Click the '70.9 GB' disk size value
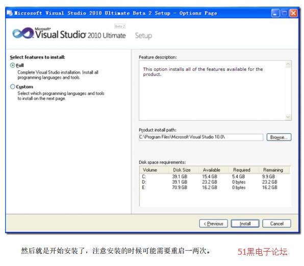The height and width of the screenshot is (266, 304). click(x=180, y=188)
